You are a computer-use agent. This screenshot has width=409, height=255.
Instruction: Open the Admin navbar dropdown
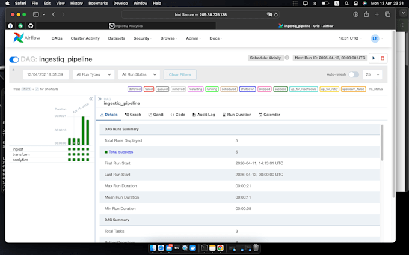point(193,38)
